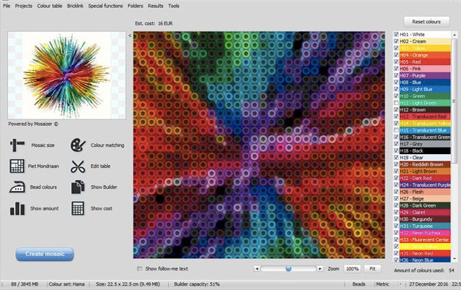Open the Results menu

[156, 6]
